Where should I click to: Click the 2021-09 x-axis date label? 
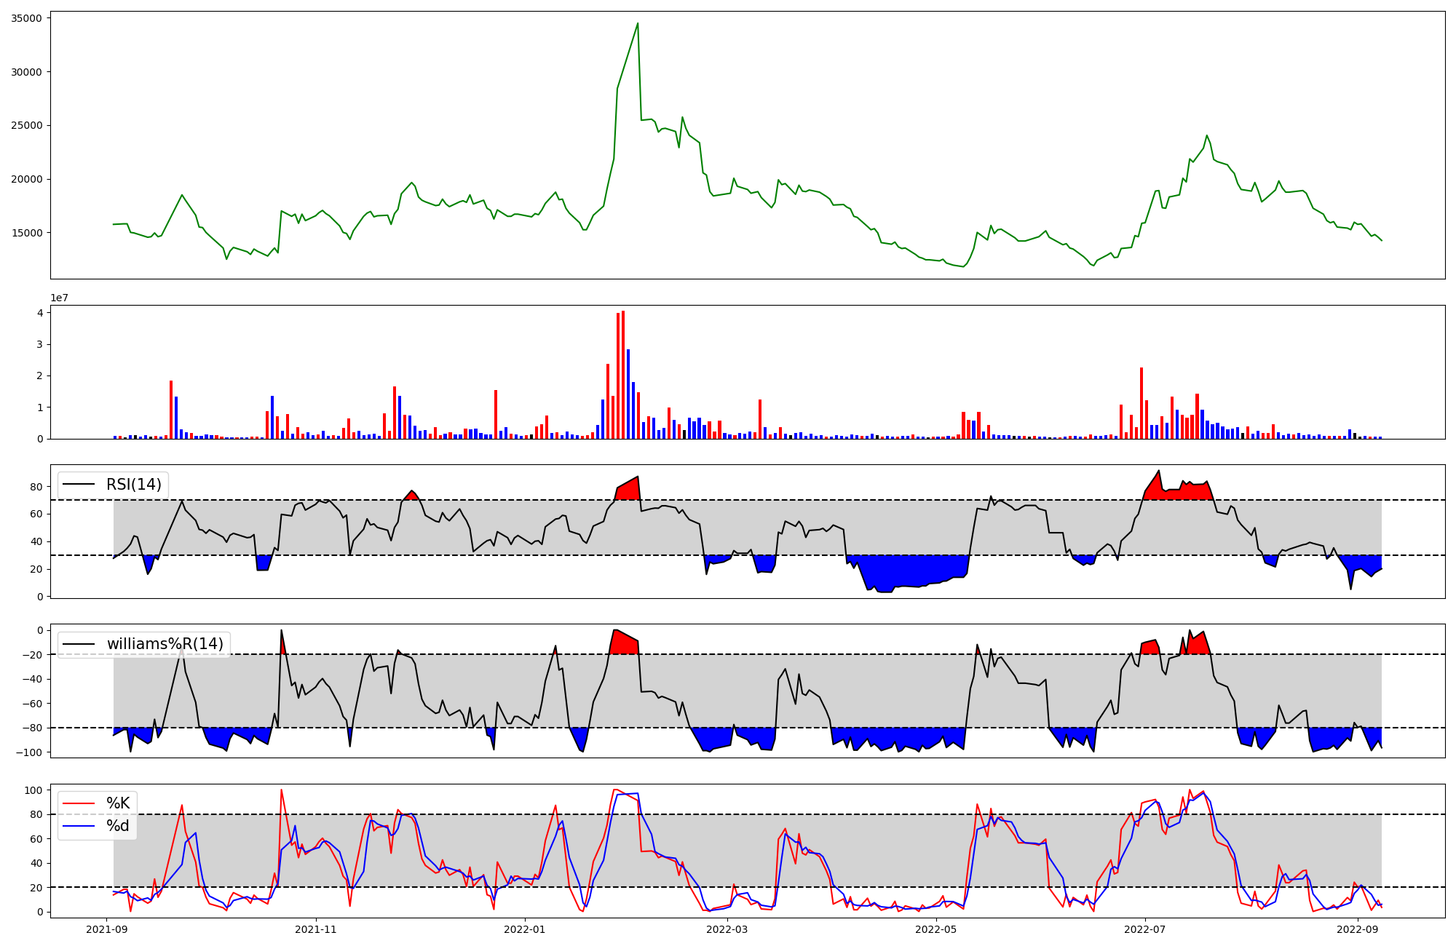click(108, 929)
